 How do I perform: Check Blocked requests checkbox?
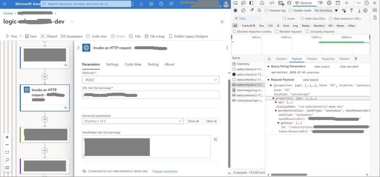(276, 31)
